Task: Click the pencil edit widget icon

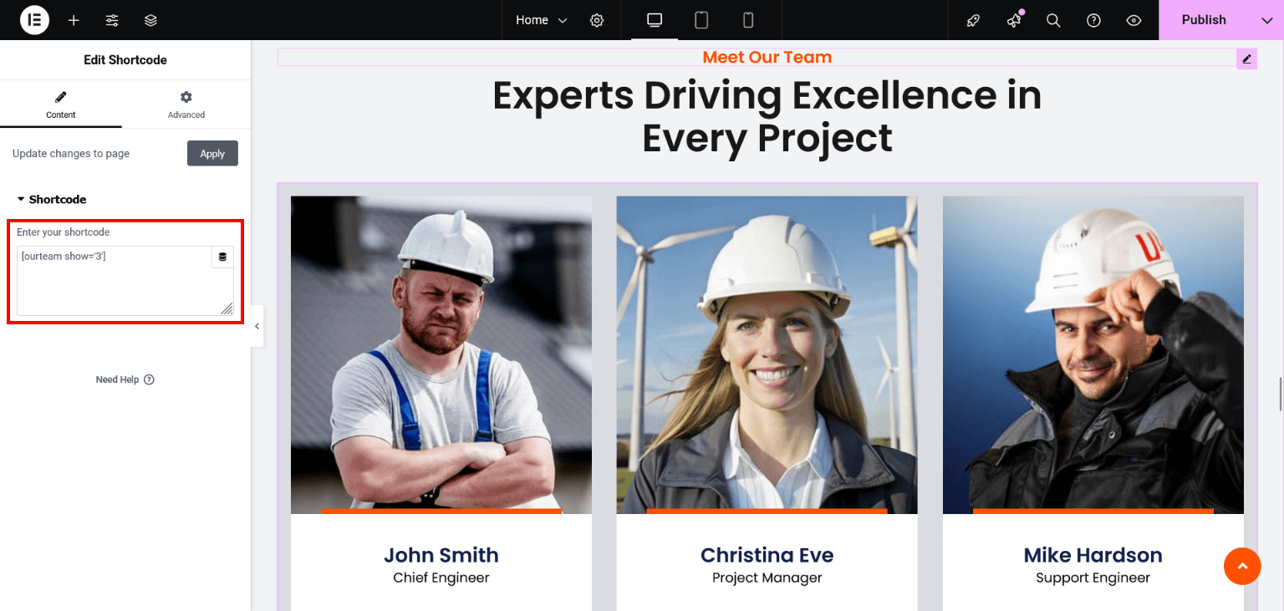Action: (x=1246, y=59)
